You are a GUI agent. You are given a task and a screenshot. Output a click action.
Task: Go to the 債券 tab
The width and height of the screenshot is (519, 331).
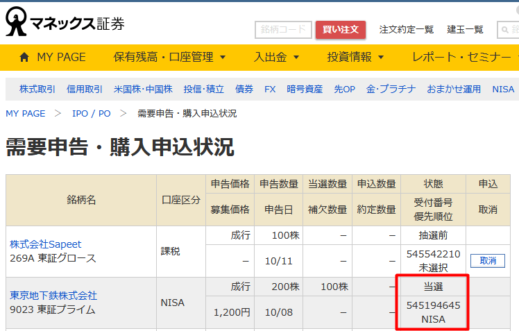point(244,89)
